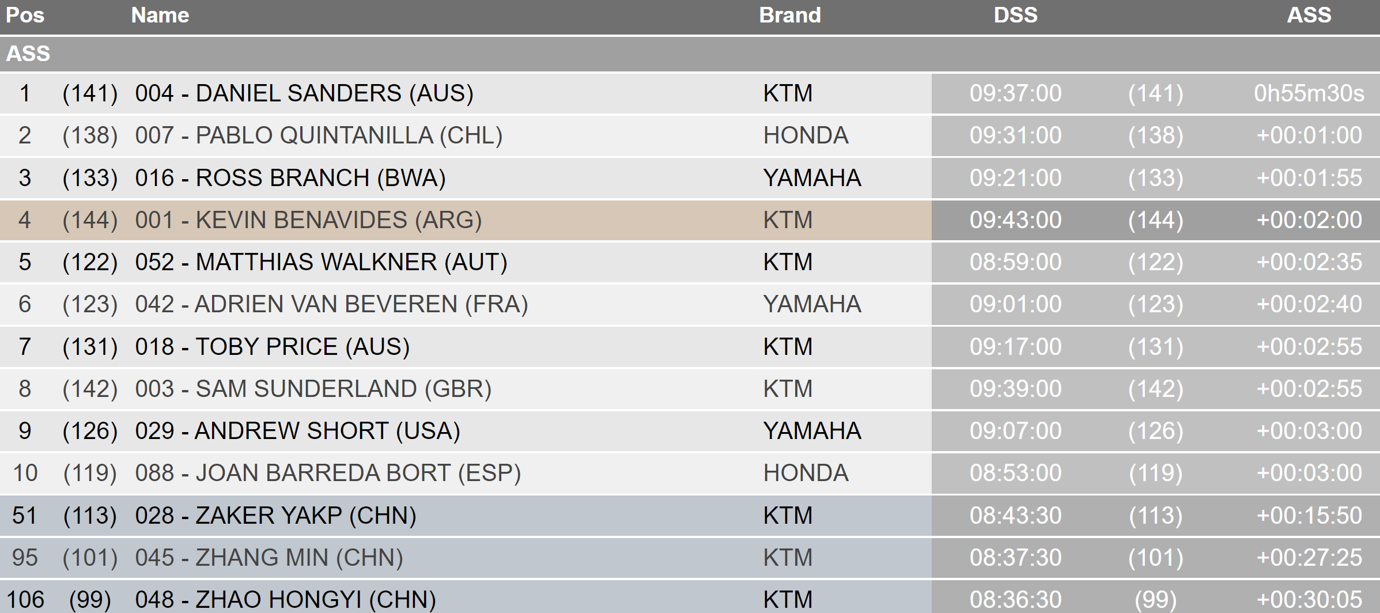1380x613 pixels.
Task: Click Daniel Sanders' 0h55m30s stage time
Action: 1309,93
